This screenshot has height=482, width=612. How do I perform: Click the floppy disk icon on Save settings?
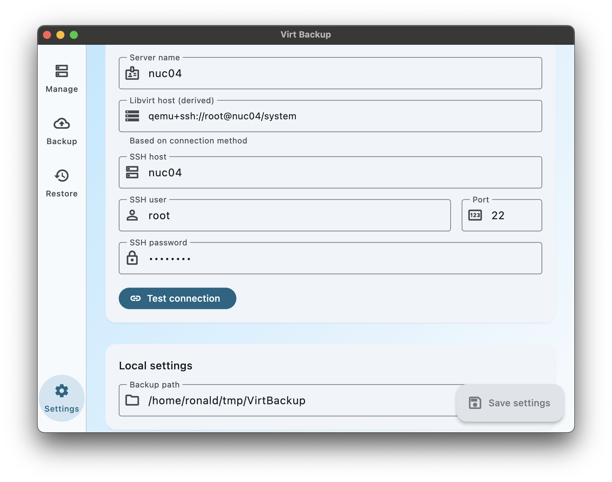click(475, 403)
